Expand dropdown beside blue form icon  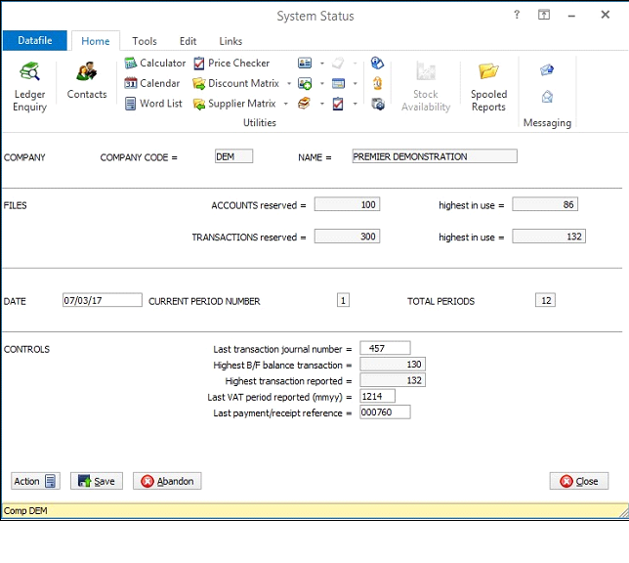point(355,83)
